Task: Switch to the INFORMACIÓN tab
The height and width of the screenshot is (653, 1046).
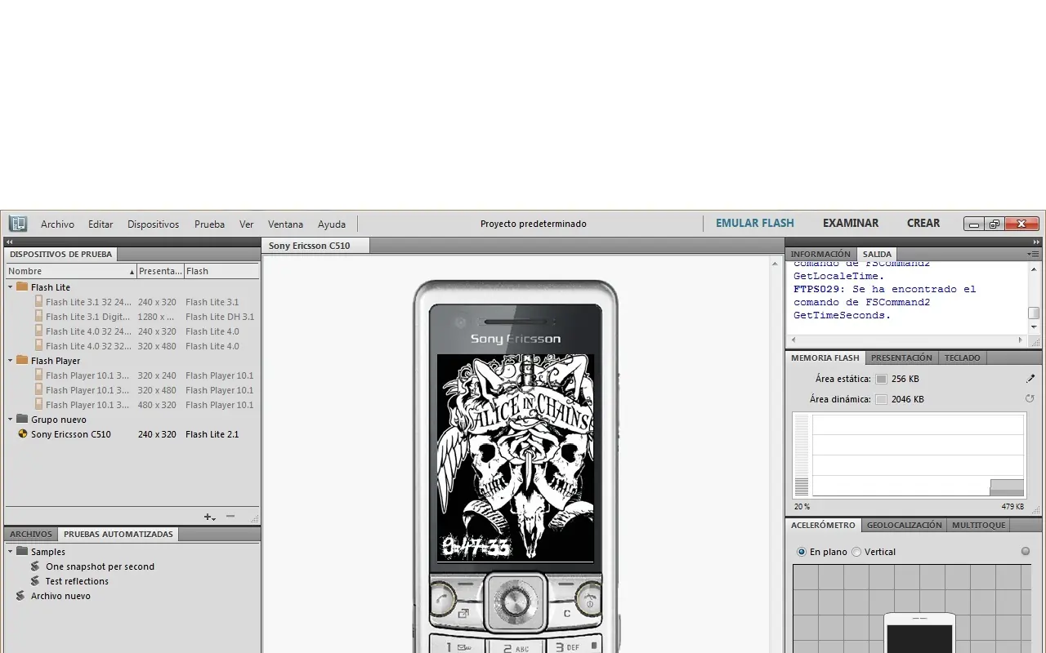Action: 820,254
